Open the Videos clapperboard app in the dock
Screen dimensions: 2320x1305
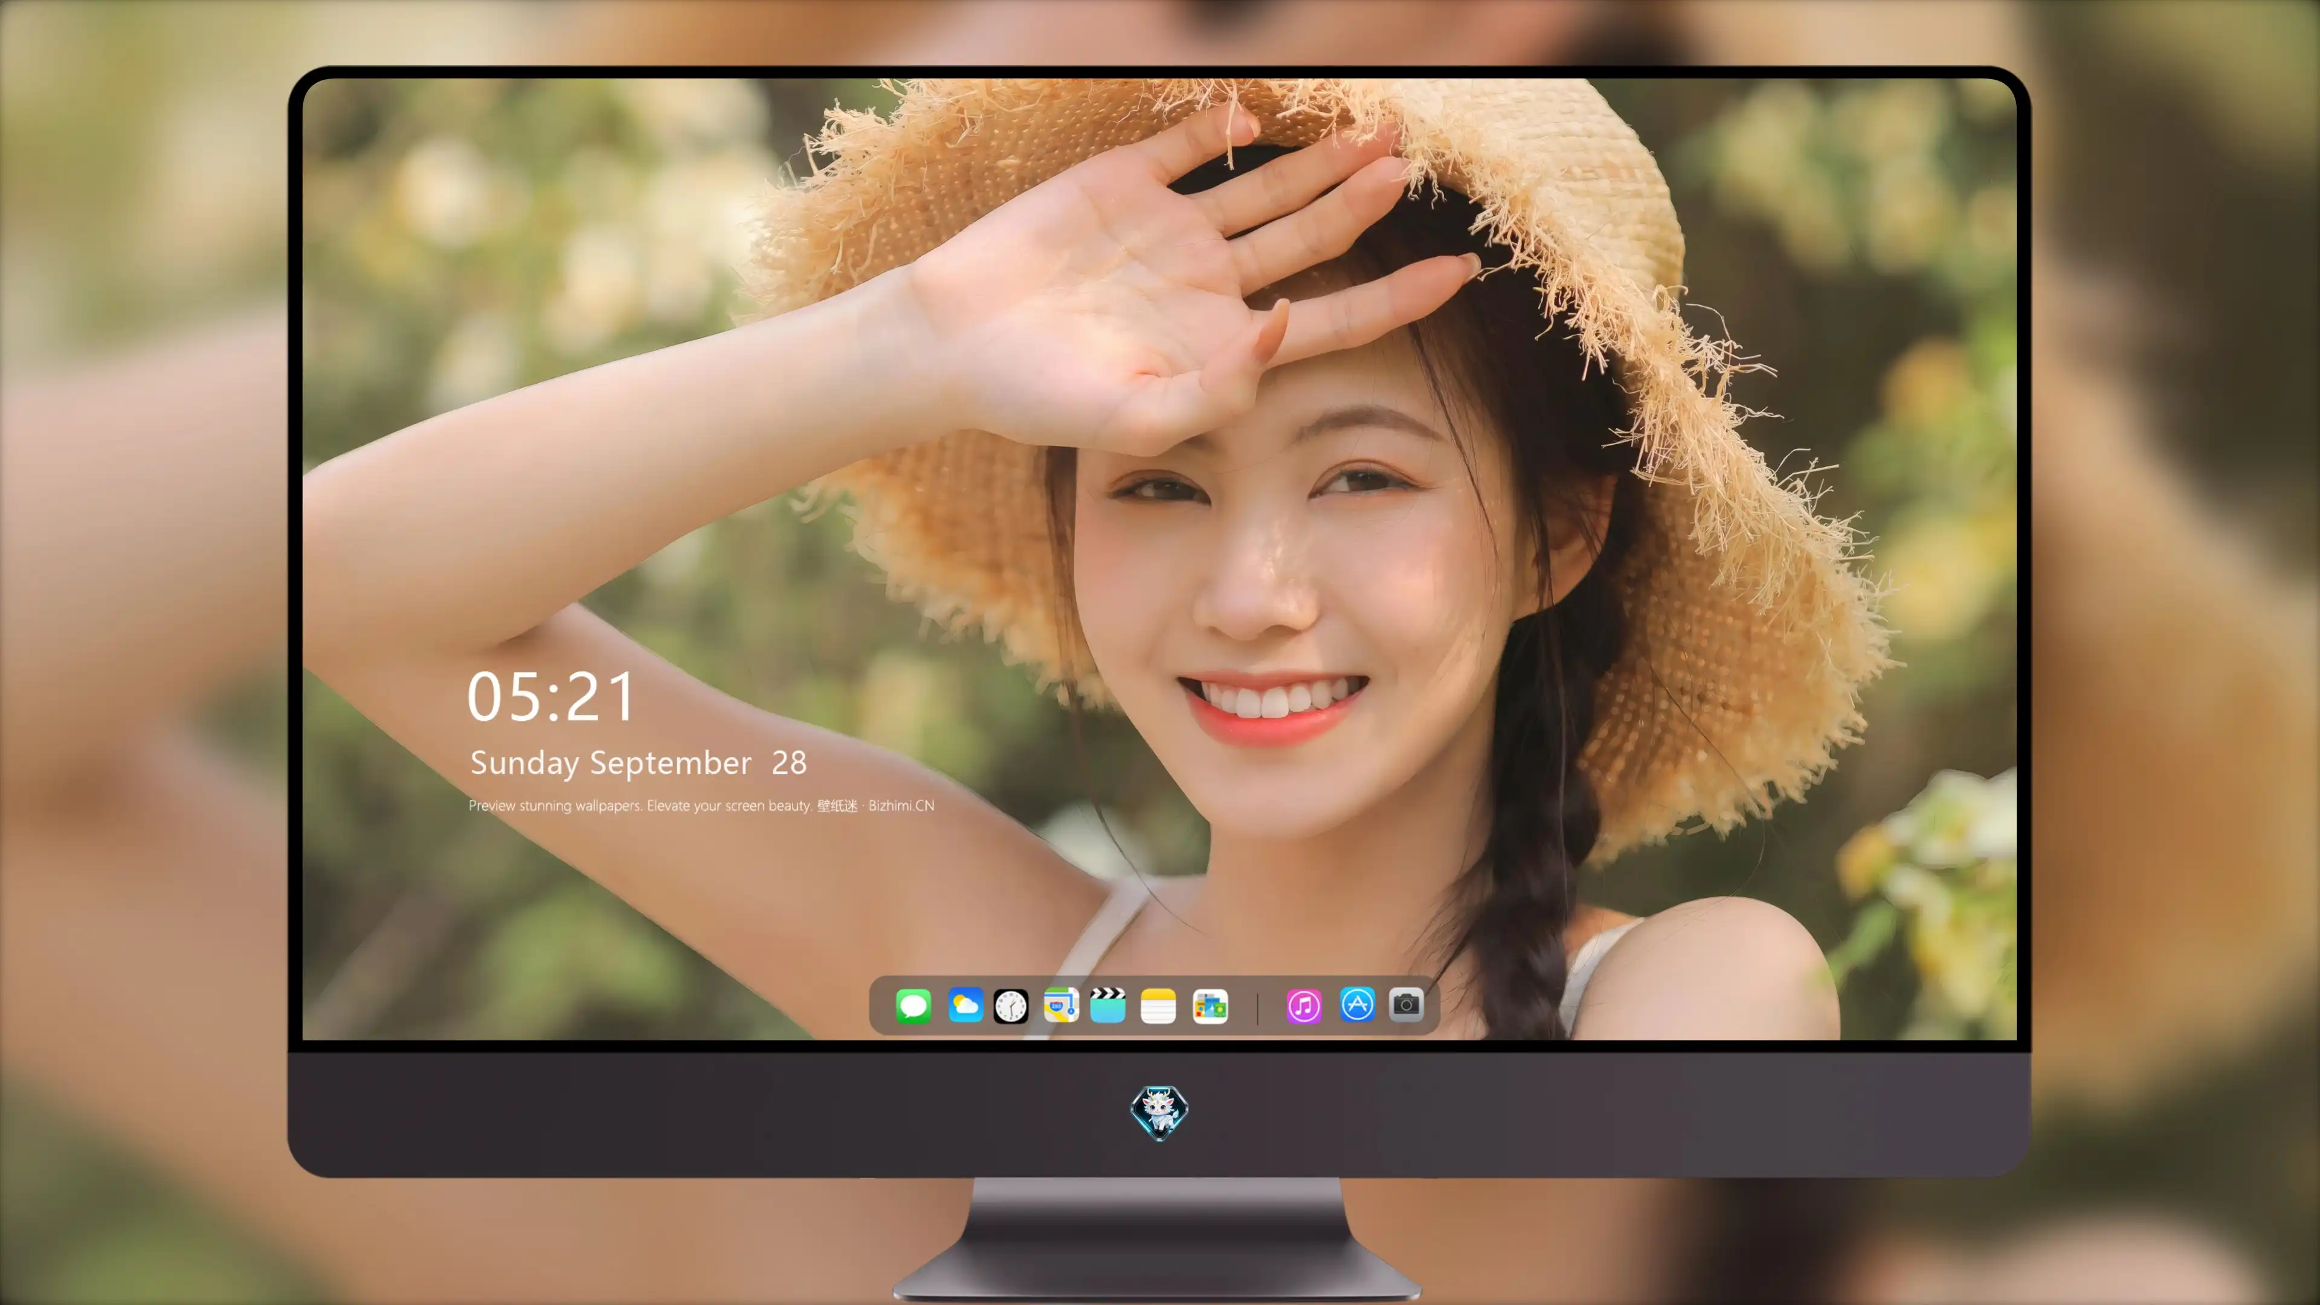(1108, 1006)
